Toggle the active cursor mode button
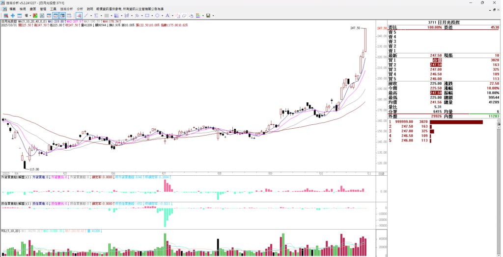 (78, 16)
